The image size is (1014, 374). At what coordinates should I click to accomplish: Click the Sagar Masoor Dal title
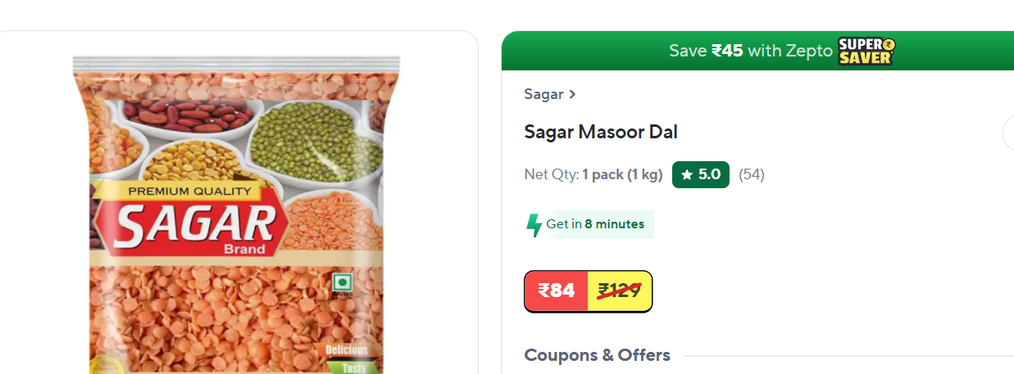(x=600, y=132)
